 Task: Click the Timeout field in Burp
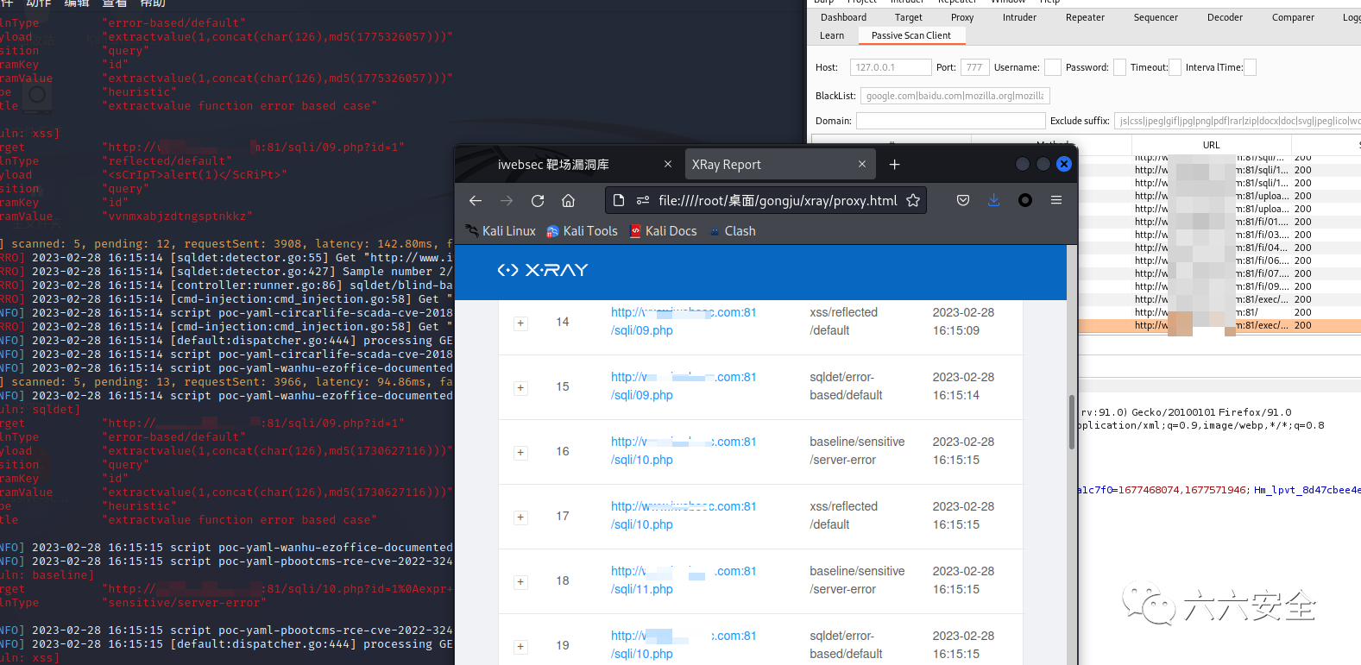(1175, 67)
